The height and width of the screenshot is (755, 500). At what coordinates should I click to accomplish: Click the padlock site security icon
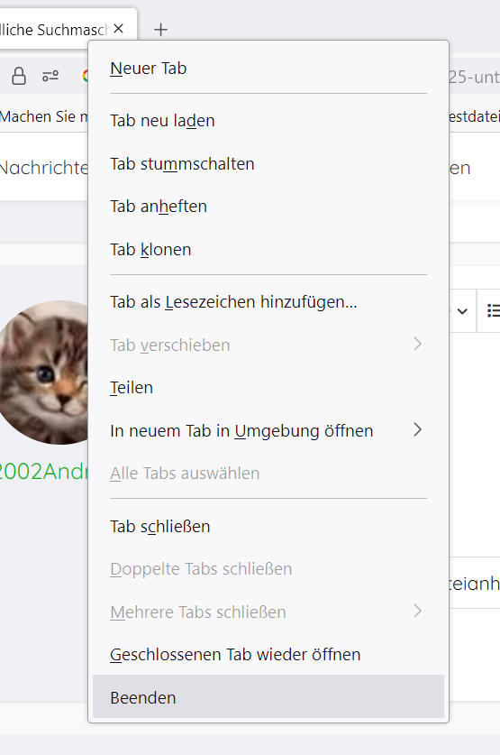[19, 76]
